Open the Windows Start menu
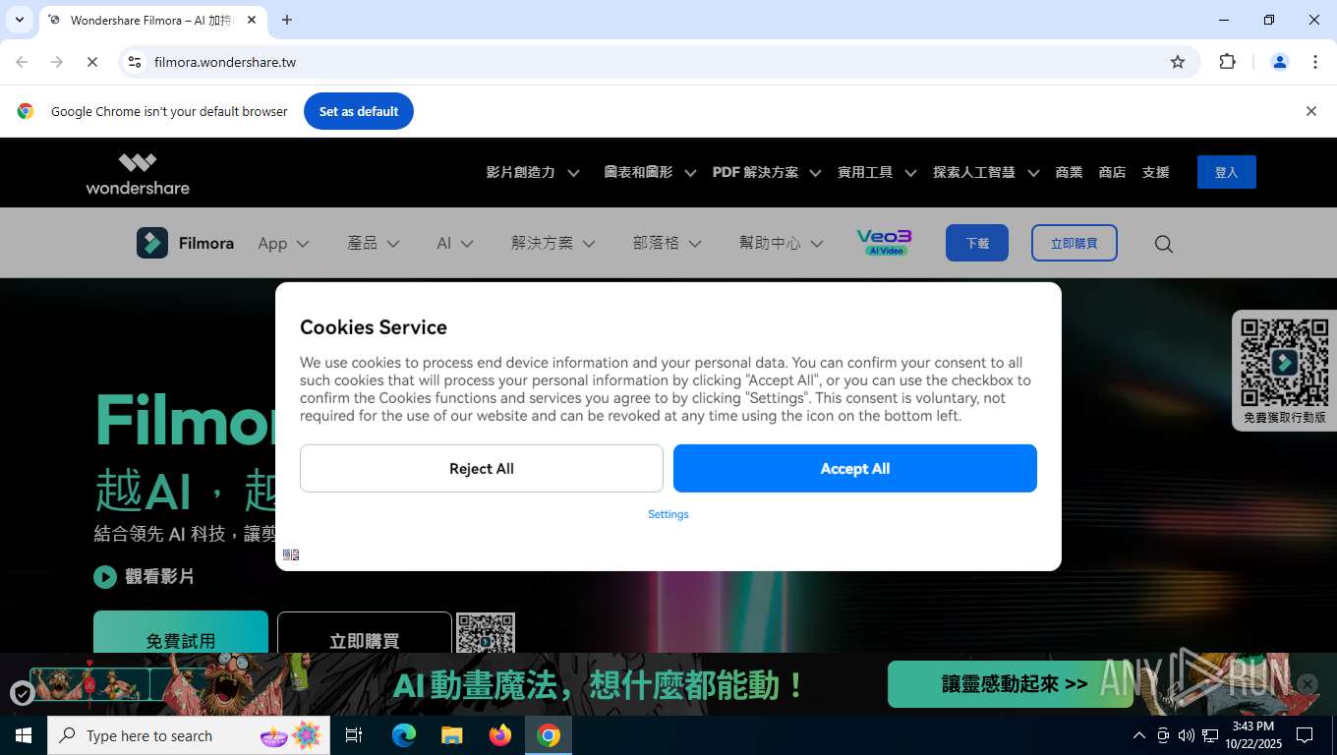 pos(24,735)
